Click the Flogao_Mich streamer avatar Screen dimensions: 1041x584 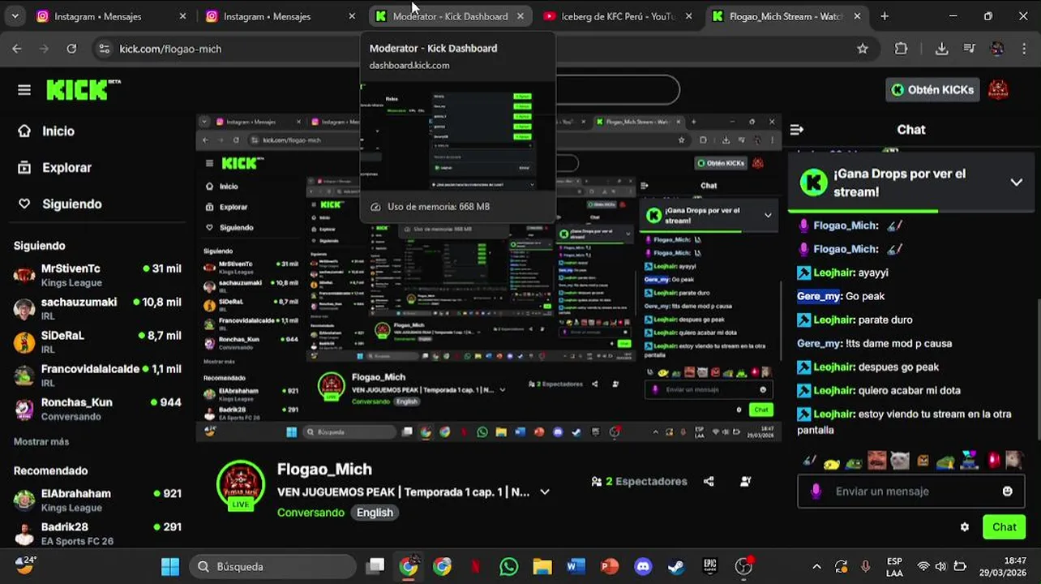tap(241, 484)
